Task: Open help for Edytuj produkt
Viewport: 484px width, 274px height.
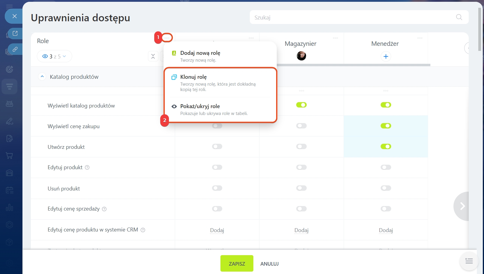Action: pyautogui.click(x=87, y=167)
